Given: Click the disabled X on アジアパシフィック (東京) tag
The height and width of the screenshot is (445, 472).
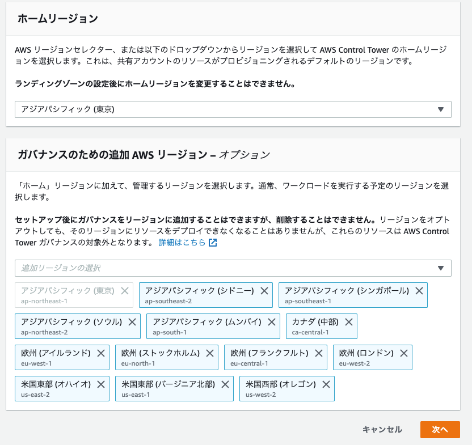Looking at the screenshot, I should 125,291.
